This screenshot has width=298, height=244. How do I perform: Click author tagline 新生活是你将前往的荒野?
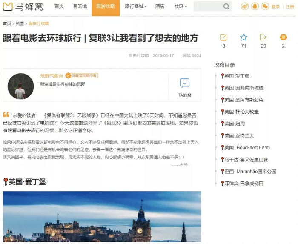click(63, 84)
